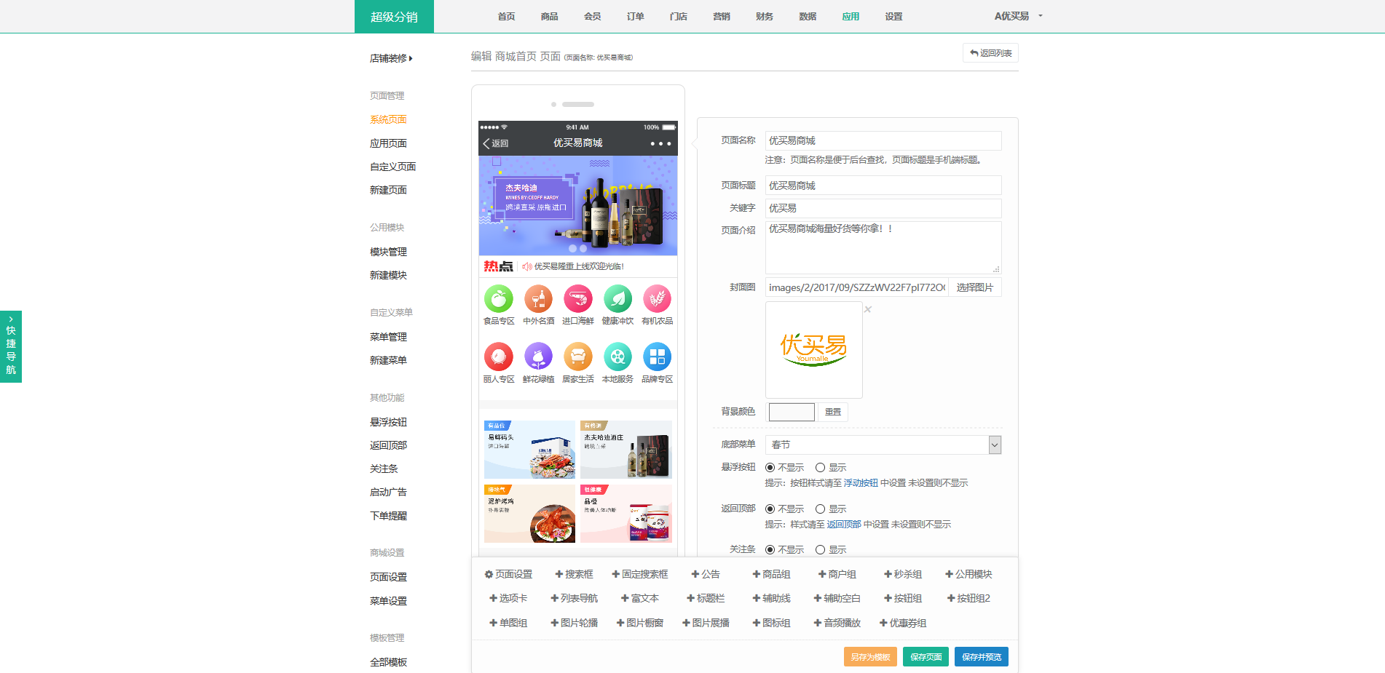Viewport: 1385px width, 673px height.
Task: Open the 订单 top menu
Action: (635, 17)
